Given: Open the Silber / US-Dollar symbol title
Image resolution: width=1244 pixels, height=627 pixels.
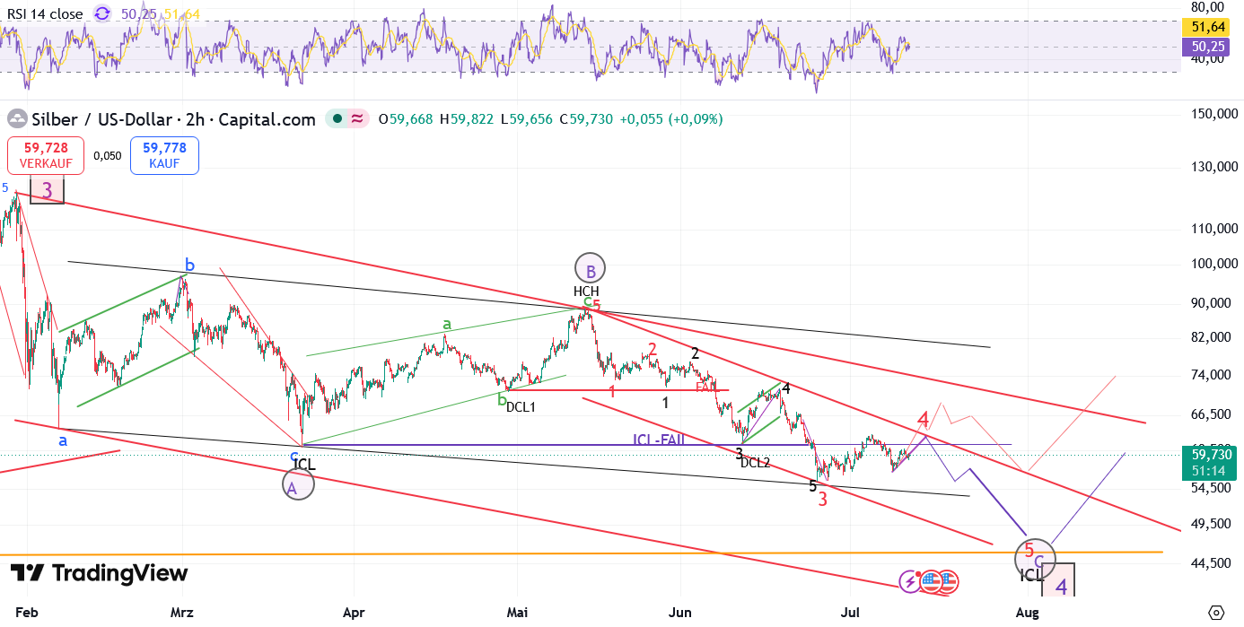Looking at the screenshot, I should pyautogui.click(x=174, y=119).
